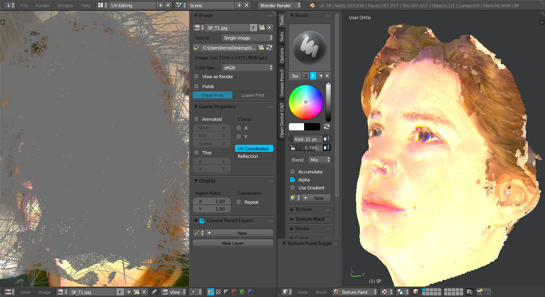
Task: Show the alpha channel only in the image editor
Action: pos(226,292)
